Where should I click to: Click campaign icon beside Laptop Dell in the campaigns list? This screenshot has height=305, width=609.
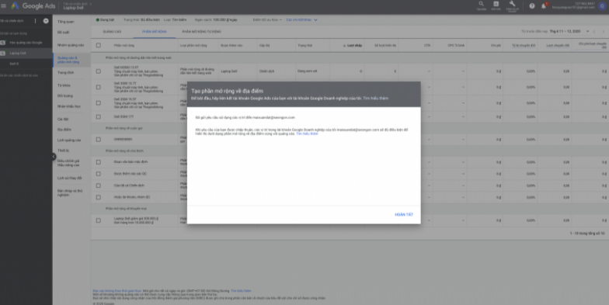click(x=3, y=53)
